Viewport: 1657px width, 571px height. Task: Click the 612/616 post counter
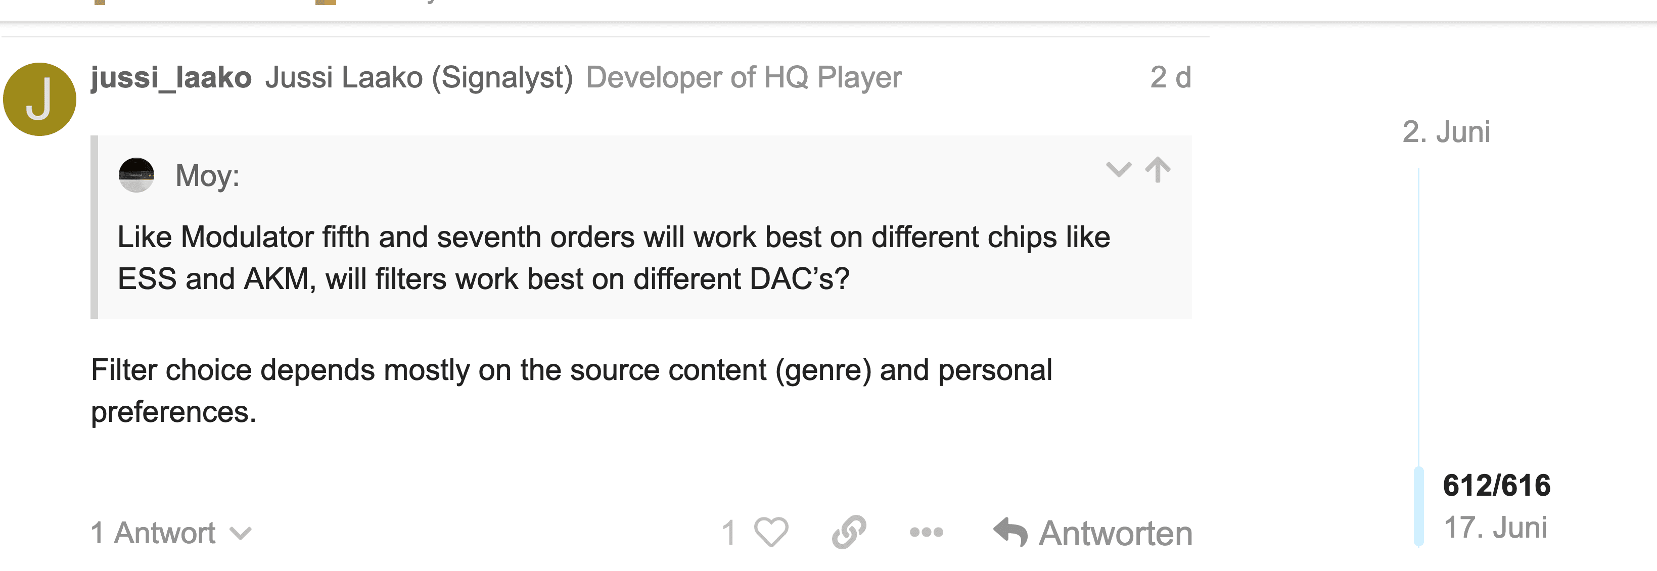(1496, 486)
